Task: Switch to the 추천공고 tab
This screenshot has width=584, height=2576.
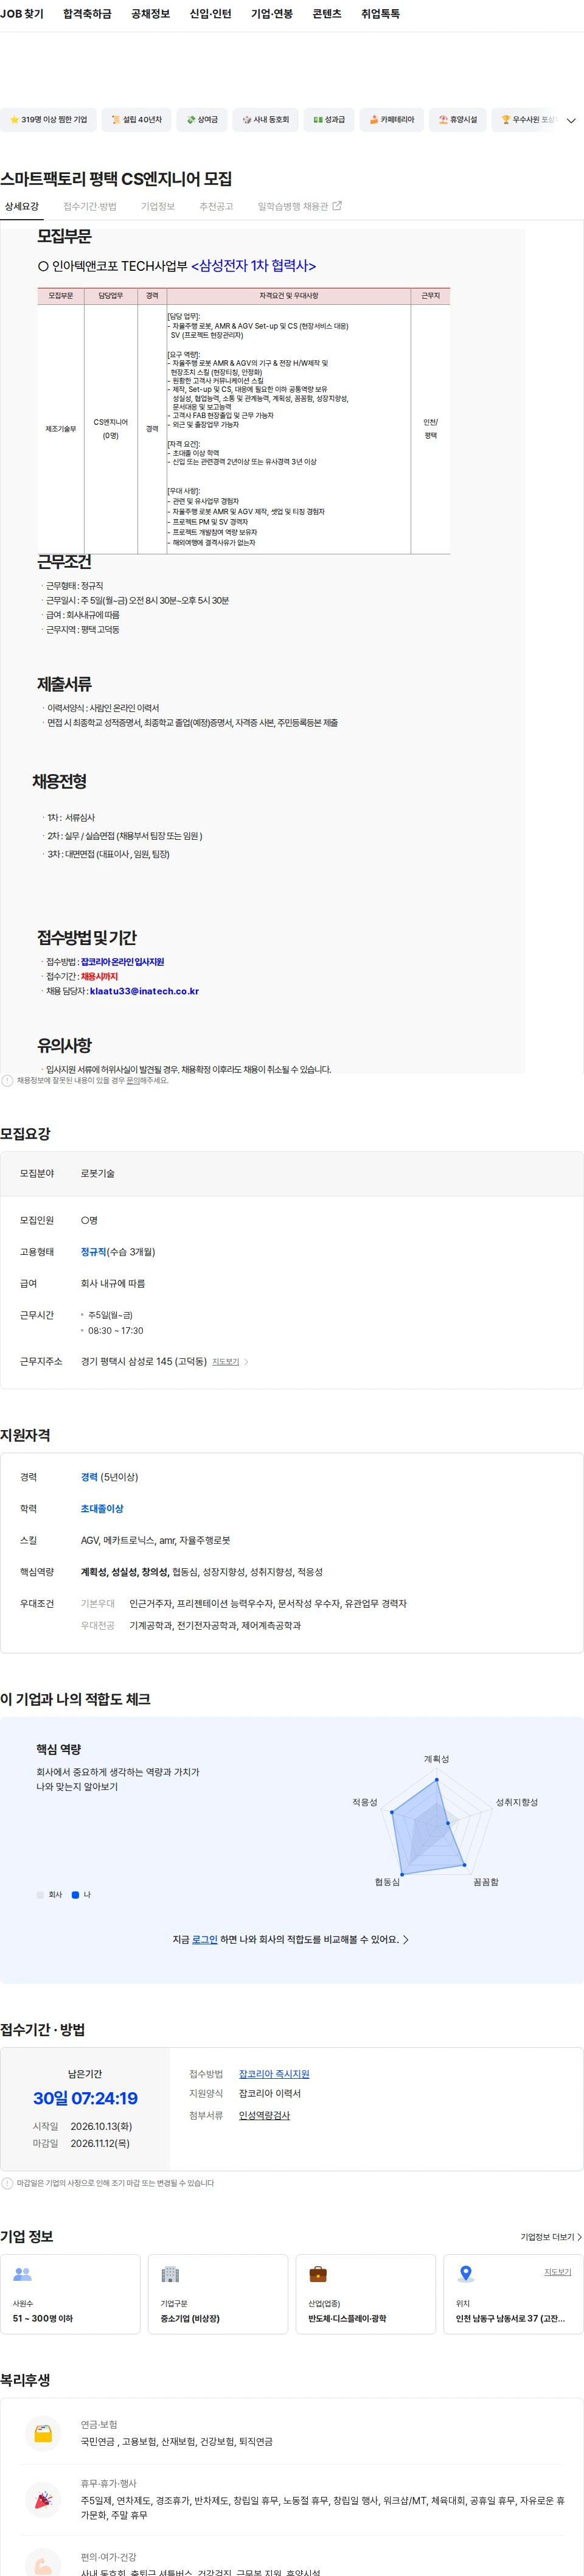Action: (216, 207)
